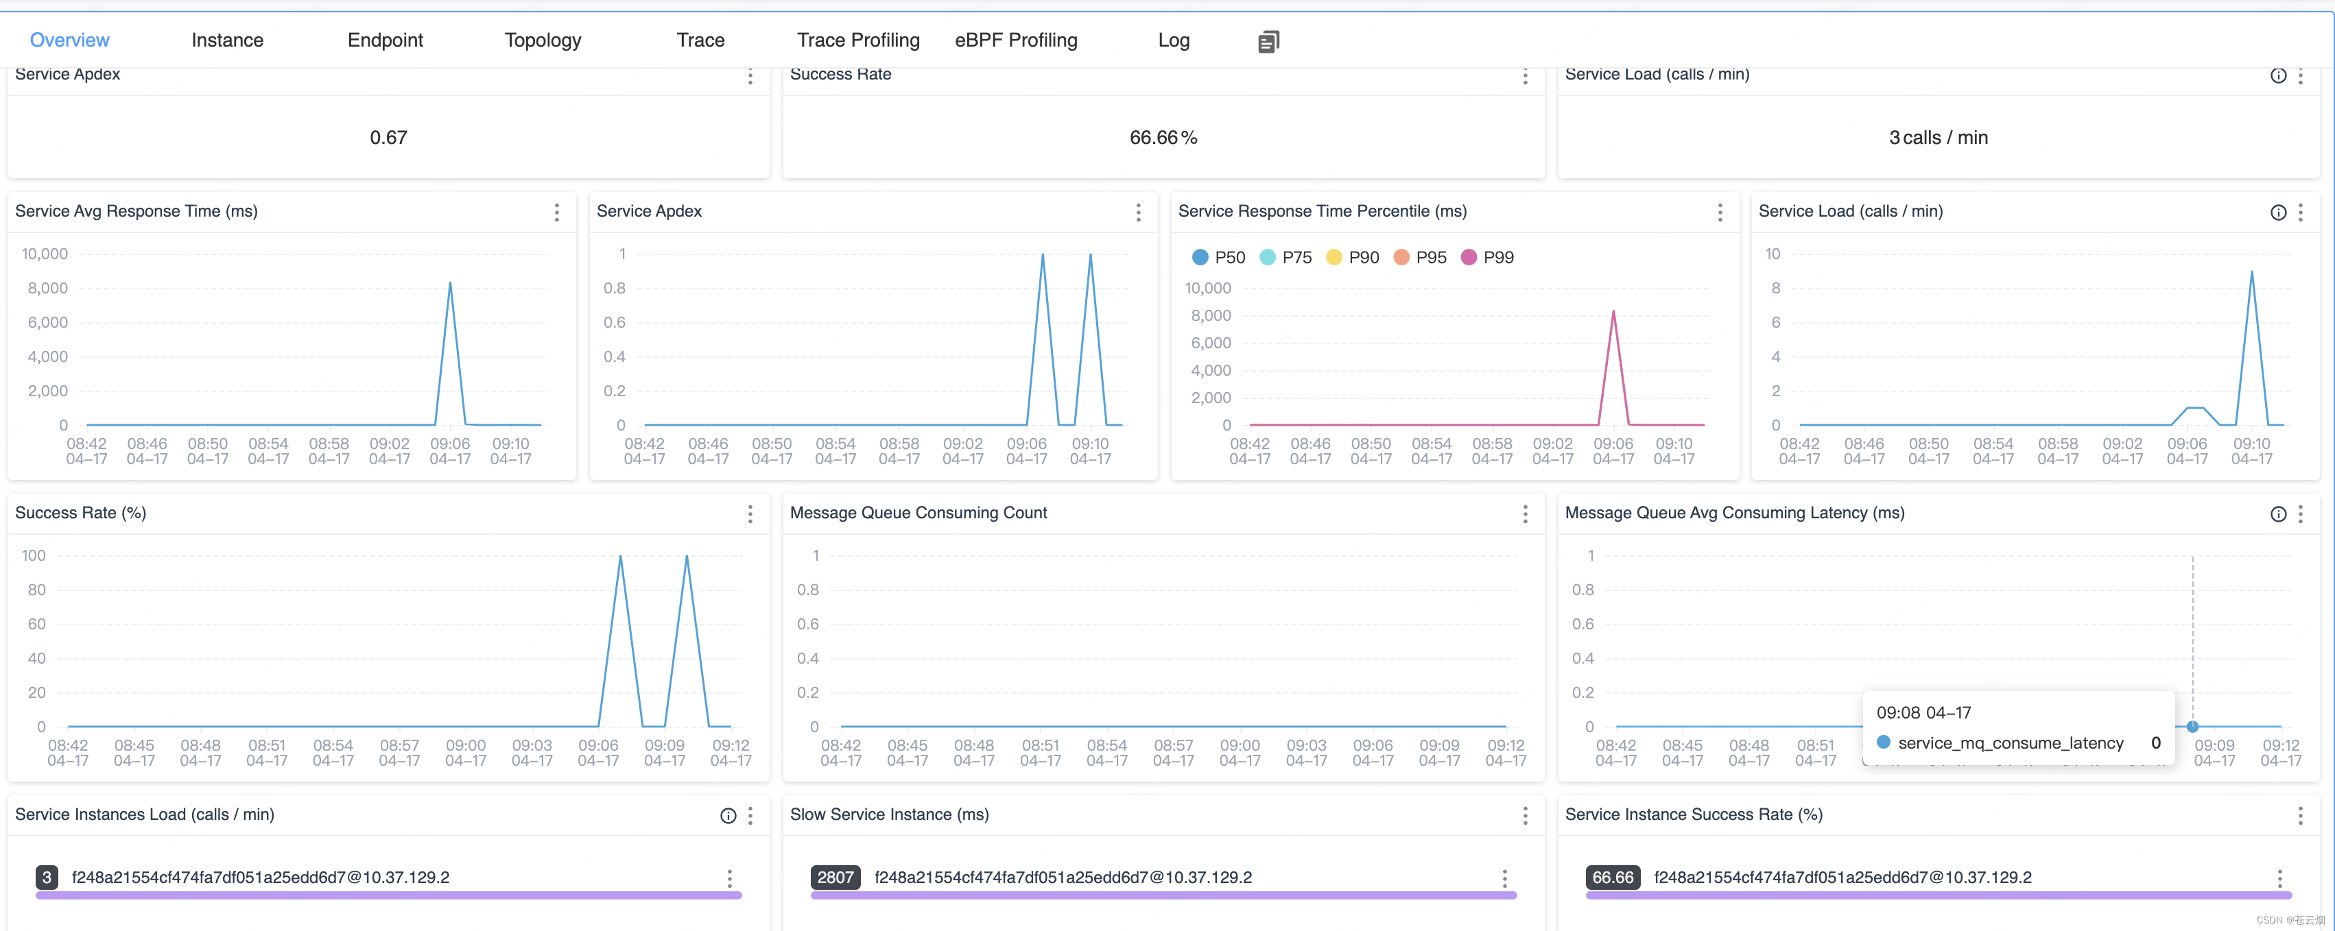This screenshot has width=2335, height=931.
Task: Switch to the Topology tab
Action: (x=542, y=40)
